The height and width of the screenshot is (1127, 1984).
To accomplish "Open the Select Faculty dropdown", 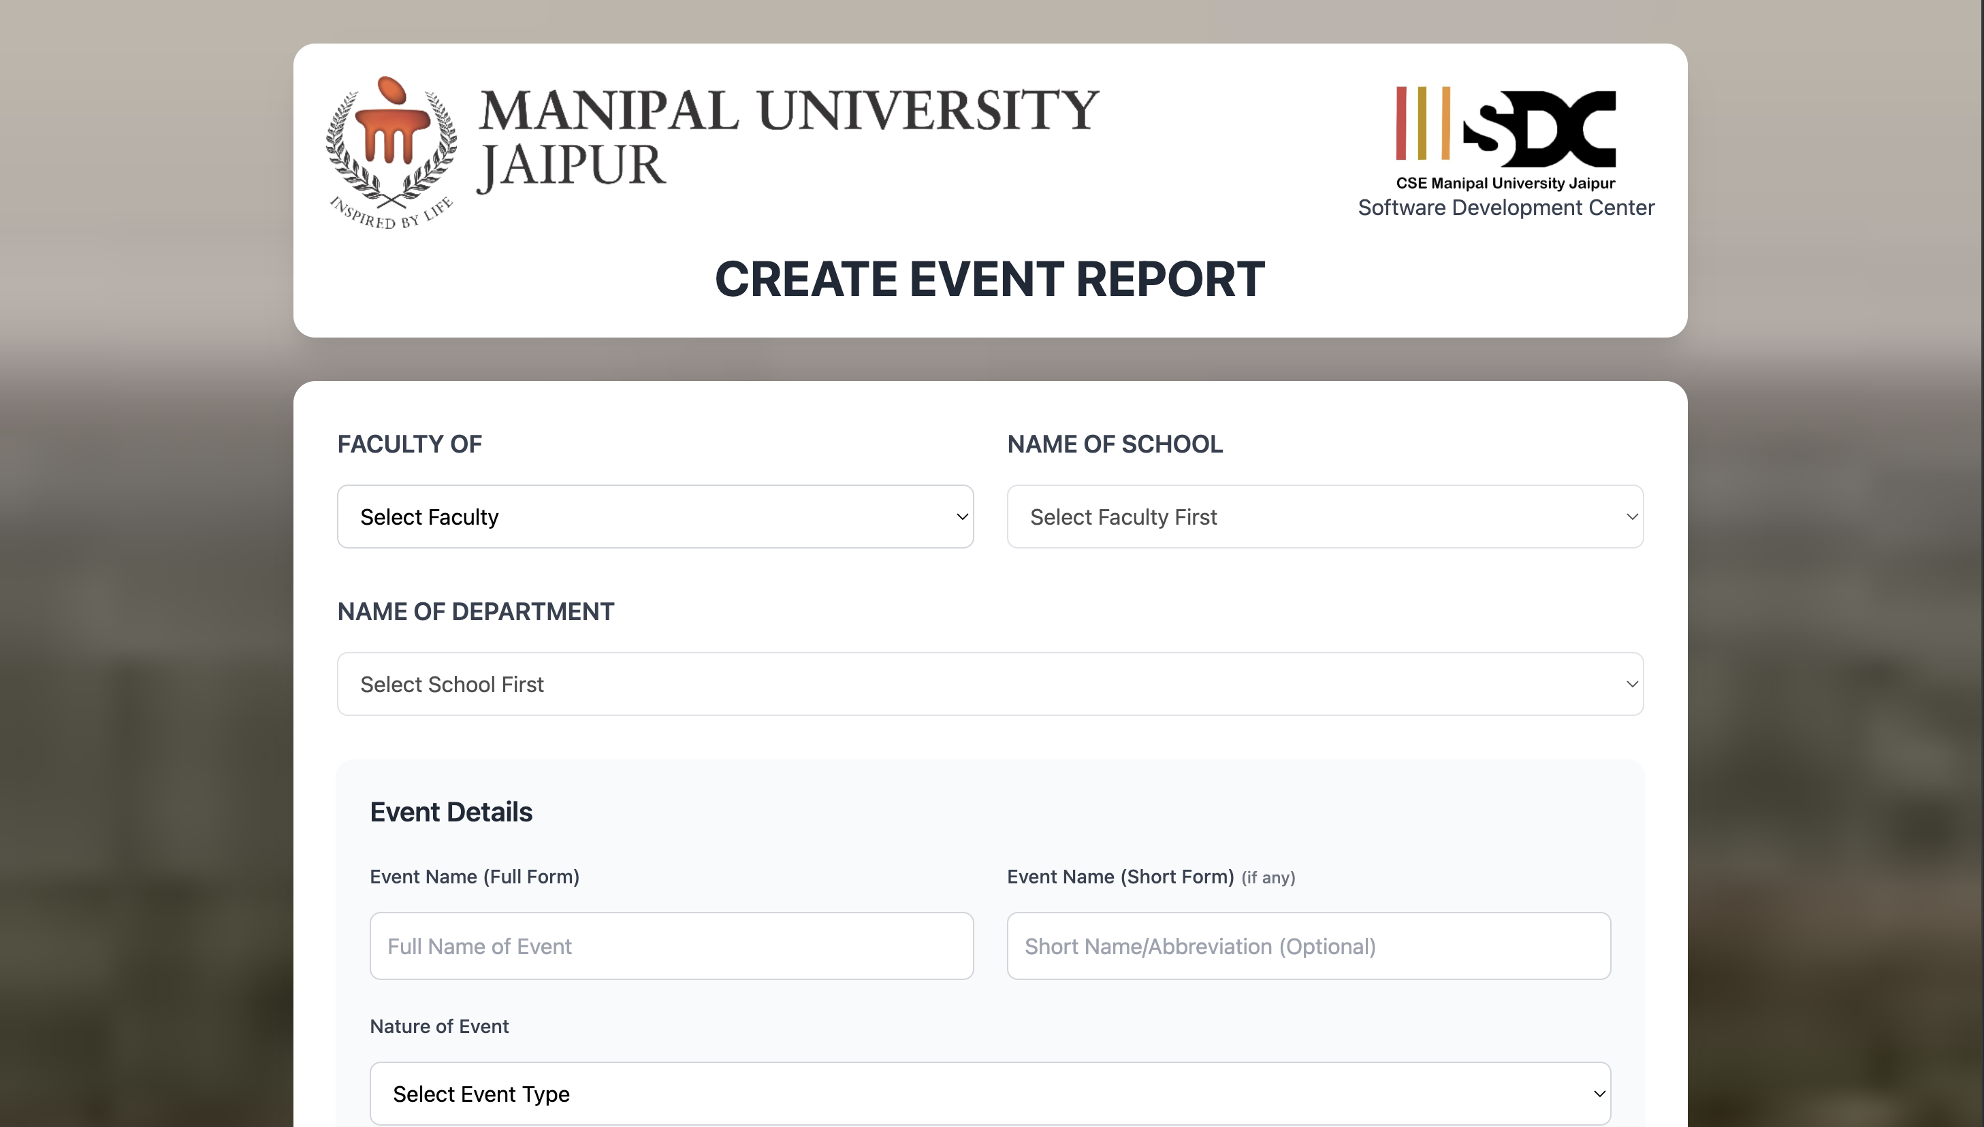I will 655,517.
